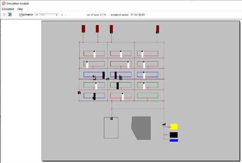Click the dark gray polygon shape
242x163 pixels.
pyautogui.click(x=141, y=128)
